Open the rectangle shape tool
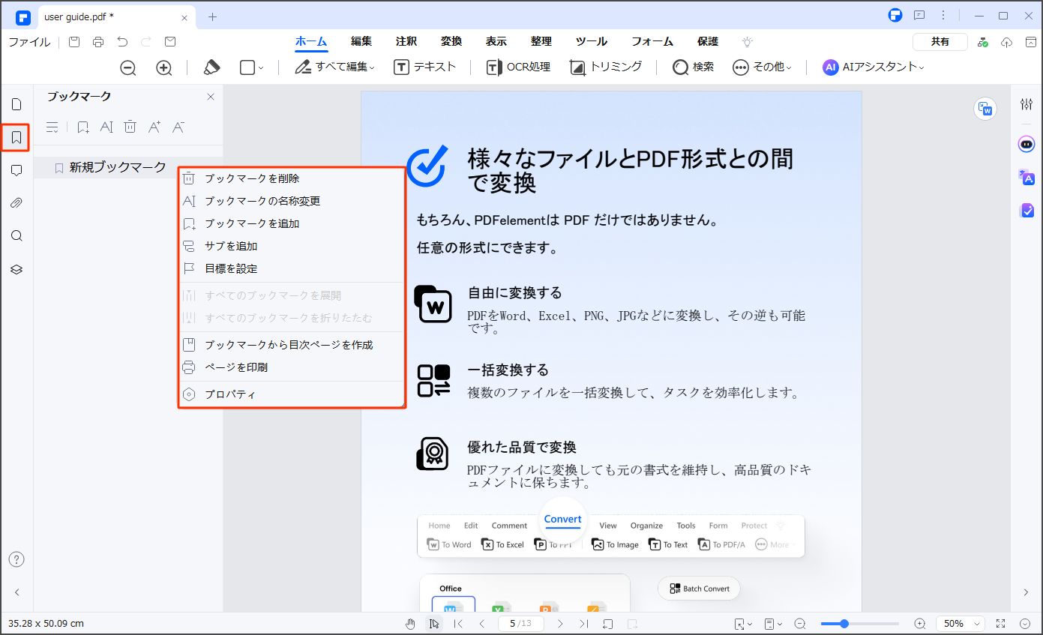Screen dimensions: 1043x635 coord(251,67)
